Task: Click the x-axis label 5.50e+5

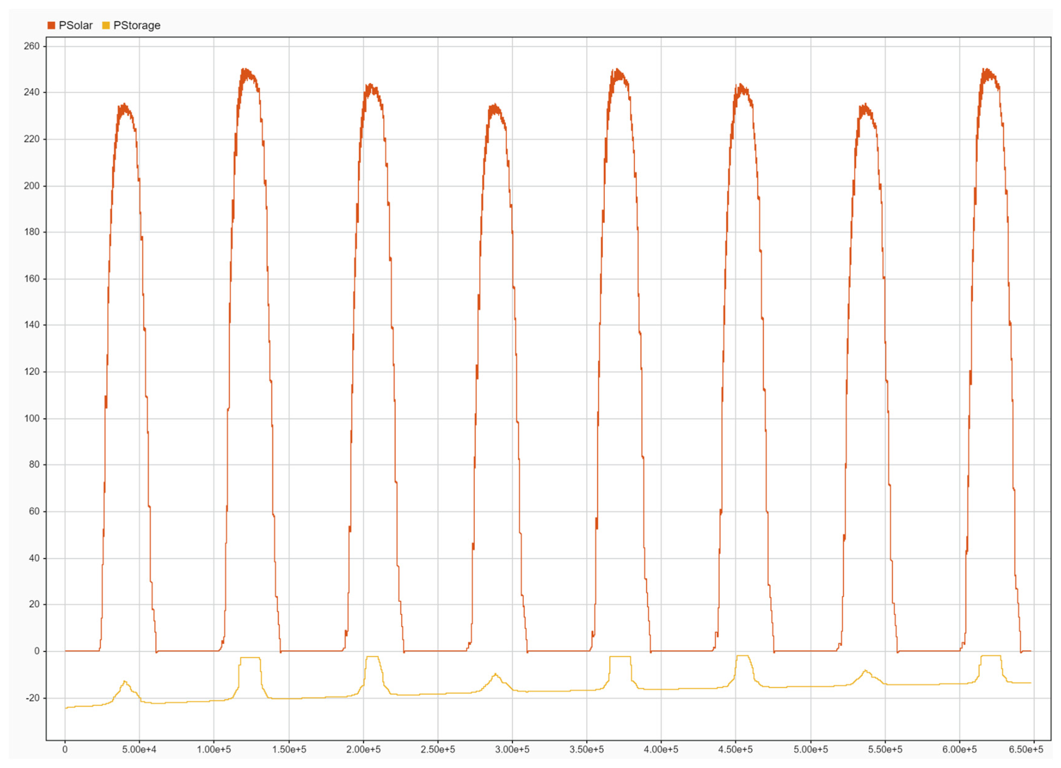Action: pyautogui.click(x=885, y=749)
